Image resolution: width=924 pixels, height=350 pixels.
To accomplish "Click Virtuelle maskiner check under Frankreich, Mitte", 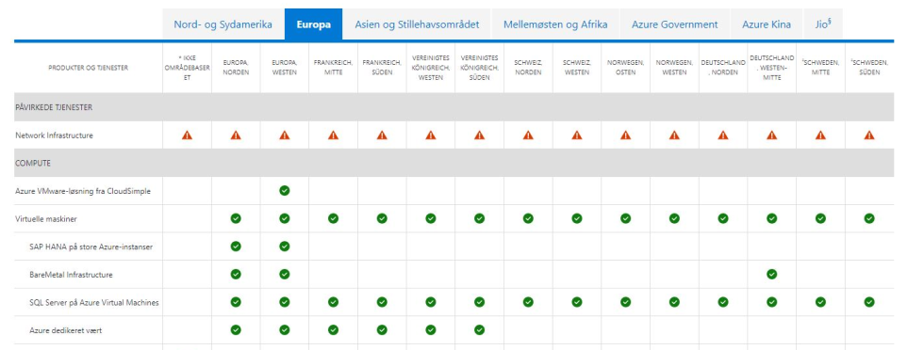I will pos(334,218).
